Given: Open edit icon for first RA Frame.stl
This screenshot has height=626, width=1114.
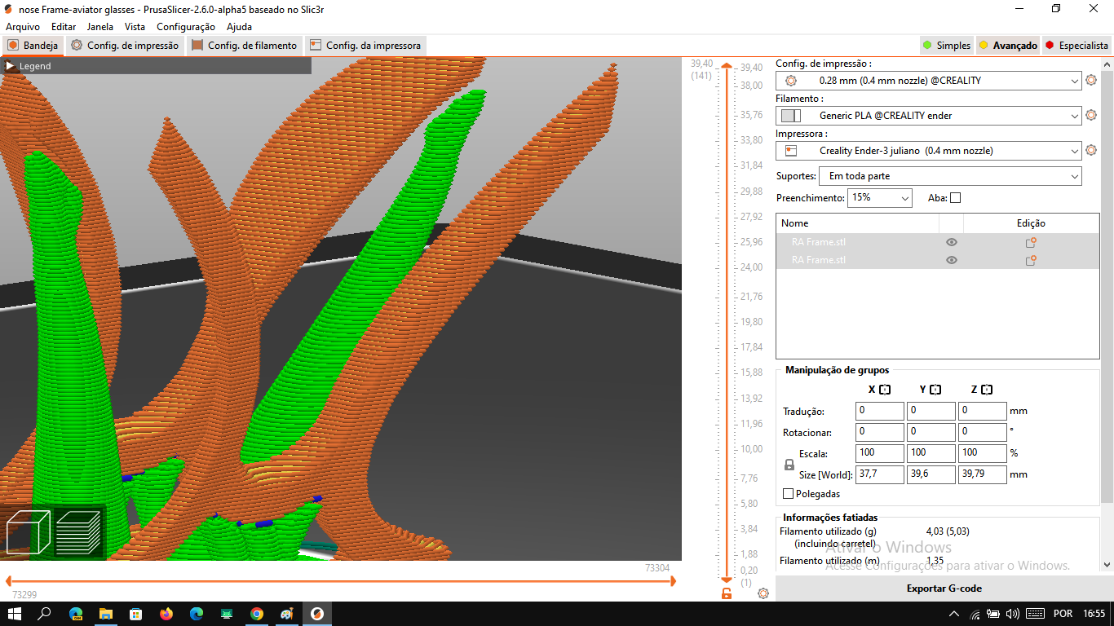Looking at the screenshot, I should coord(1031,242).
